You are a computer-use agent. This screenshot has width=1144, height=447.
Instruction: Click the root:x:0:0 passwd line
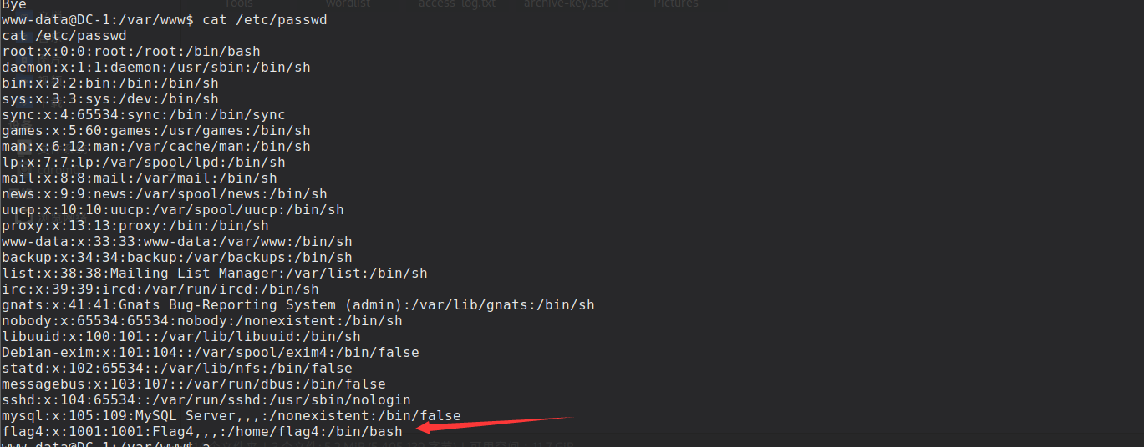point(131,51)
